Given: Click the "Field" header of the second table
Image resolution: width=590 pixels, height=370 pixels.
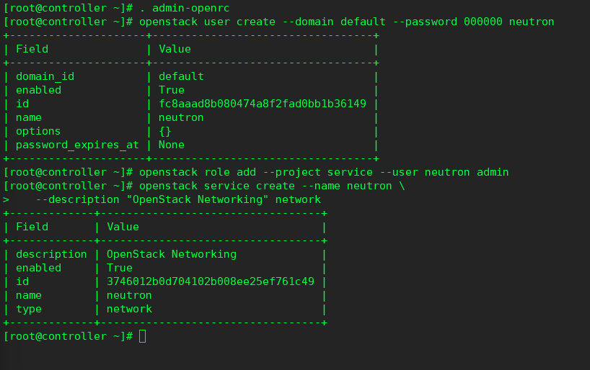Looking at the screenshot, I should click(x=32, y=227).
